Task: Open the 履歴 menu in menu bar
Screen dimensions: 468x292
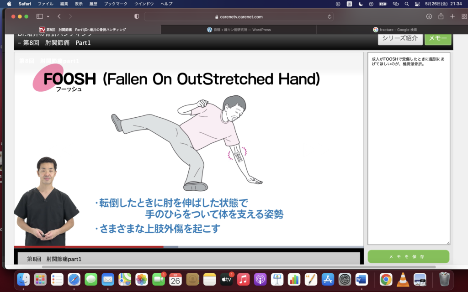Action: tap(93, 4)
